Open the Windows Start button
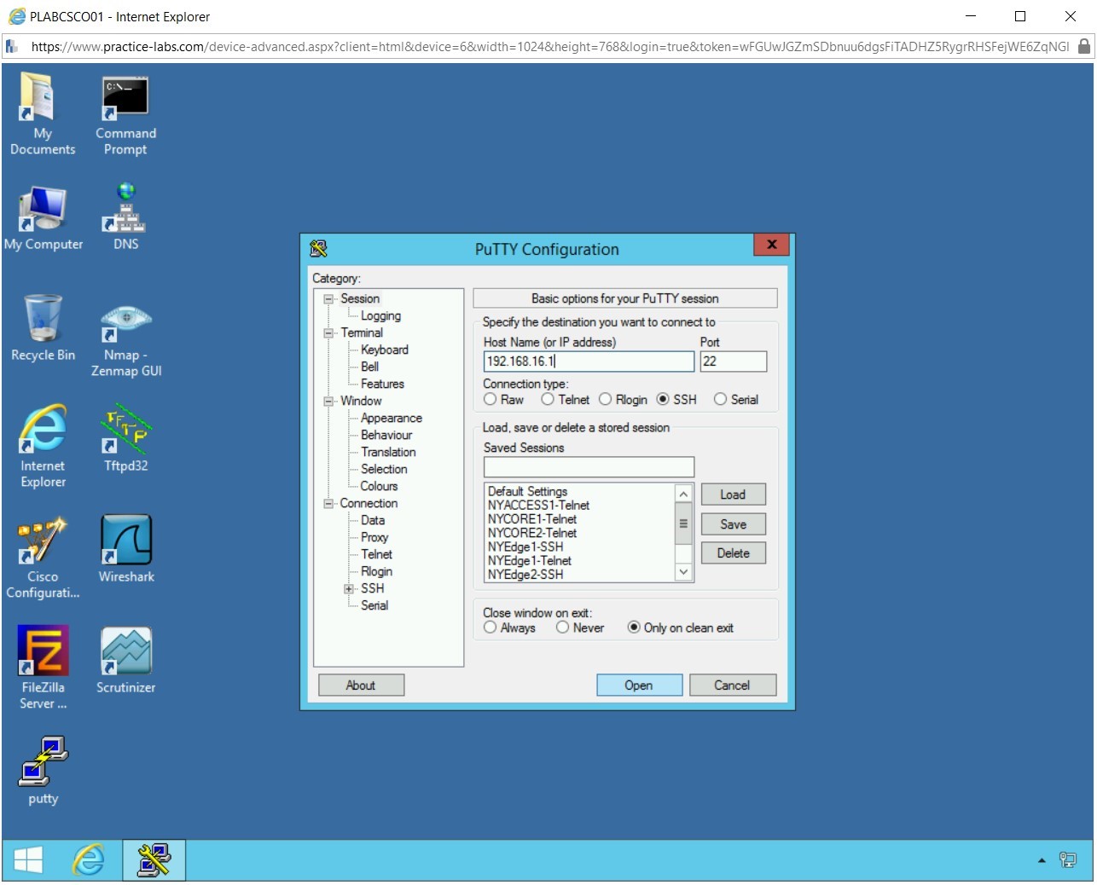This screenshot has height=885, width=1097. pos(29,859)
